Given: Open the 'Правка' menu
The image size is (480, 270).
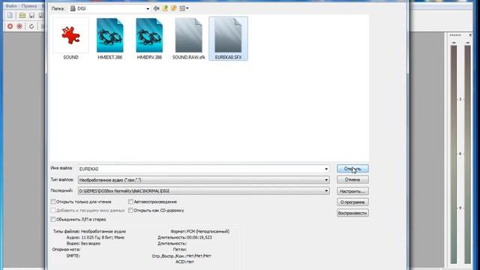Looking at the screenshot, I should tap(29, 6).
